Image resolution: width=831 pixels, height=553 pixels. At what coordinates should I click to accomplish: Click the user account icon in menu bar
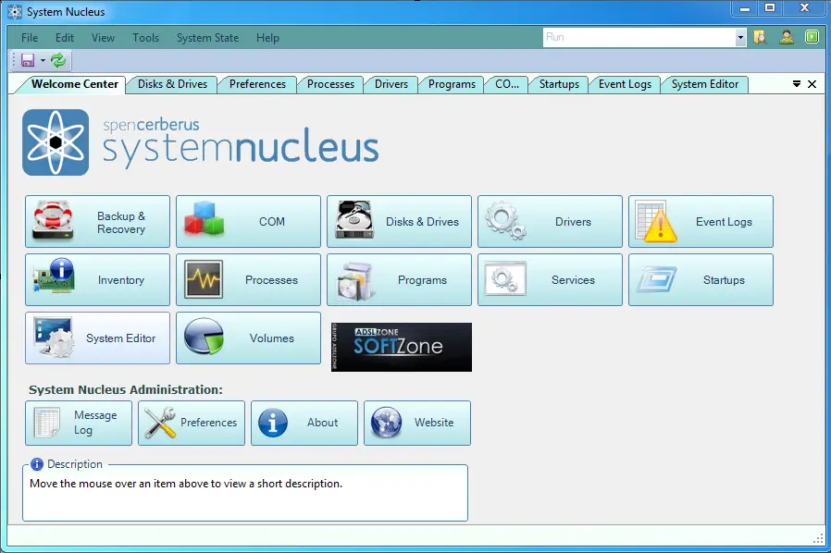click(787, 37)
